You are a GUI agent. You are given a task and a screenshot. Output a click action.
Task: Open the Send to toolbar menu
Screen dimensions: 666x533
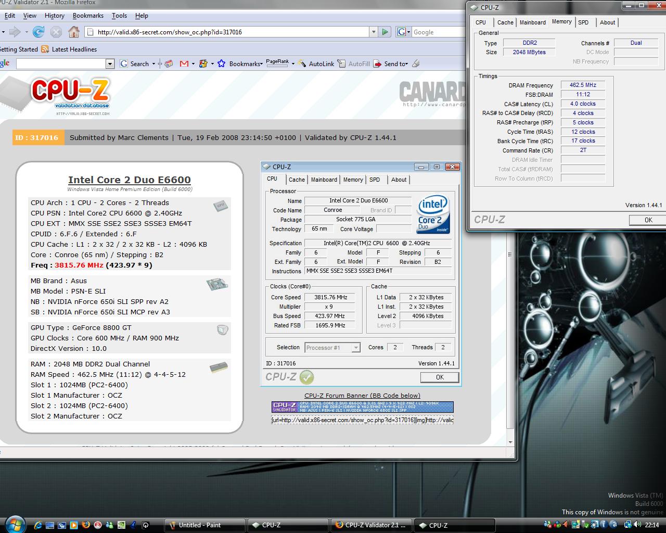(391, 64)
